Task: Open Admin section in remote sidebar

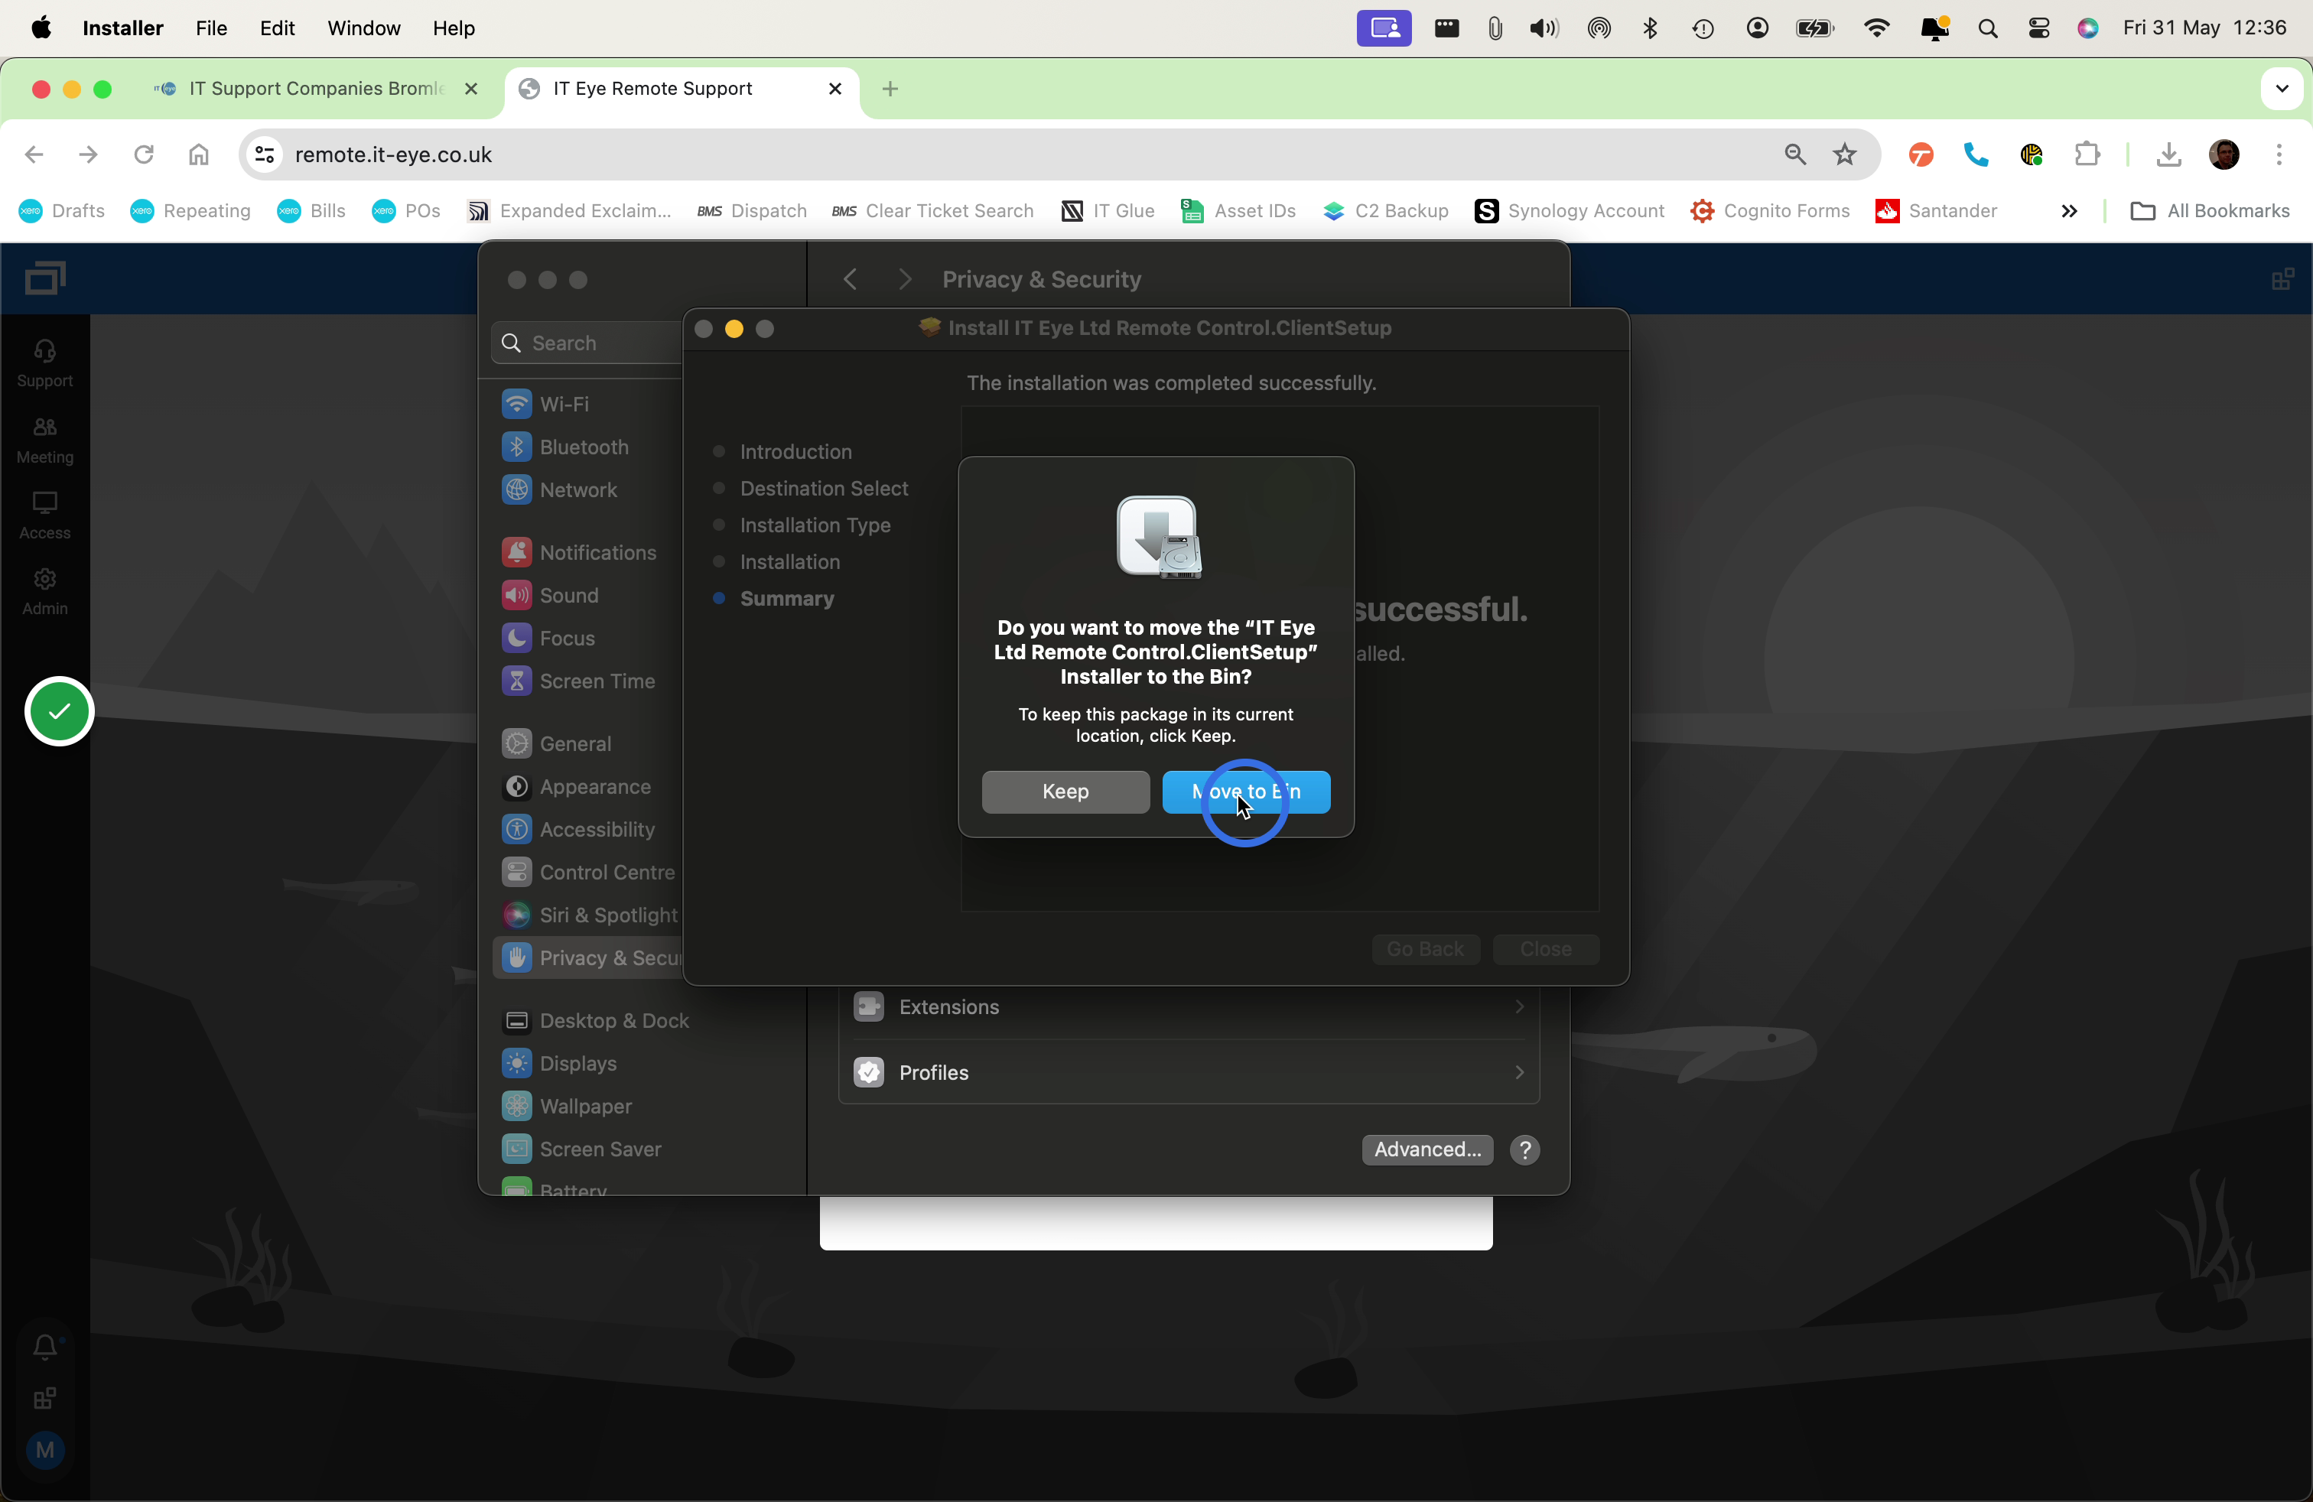Action: click(44, 592)
